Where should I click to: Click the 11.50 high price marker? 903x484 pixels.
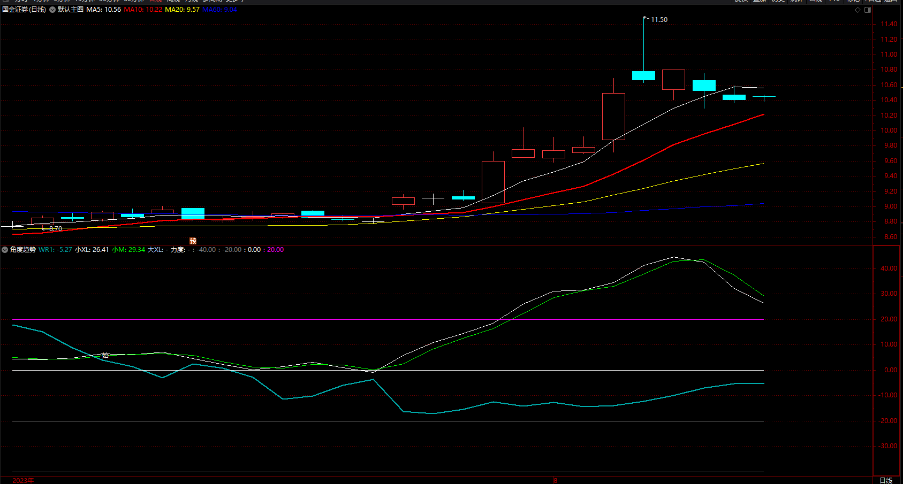tap(659, 20)
